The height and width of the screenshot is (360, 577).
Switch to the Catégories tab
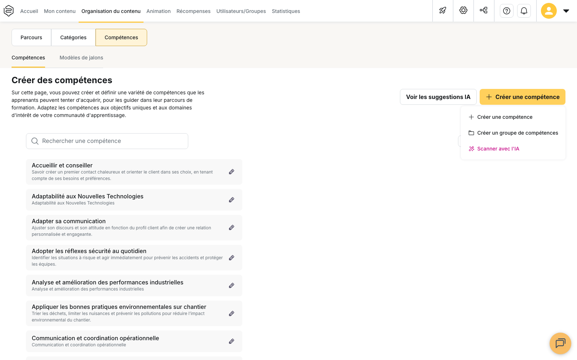tap(74, 37)
